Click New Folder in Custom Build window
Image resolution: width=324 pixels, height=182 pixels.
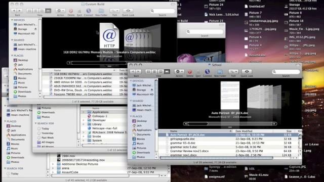101,11
